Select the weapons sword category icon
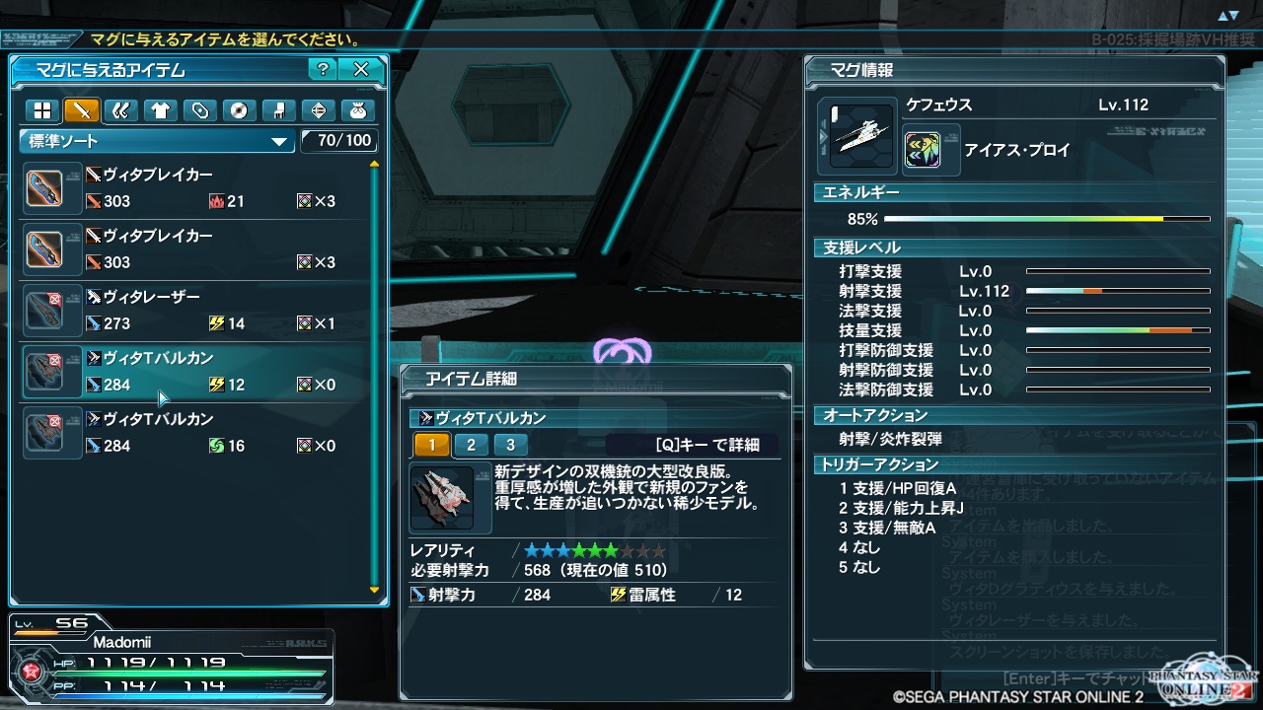This screenshot has width=1263, height=710. click(82, 110)
